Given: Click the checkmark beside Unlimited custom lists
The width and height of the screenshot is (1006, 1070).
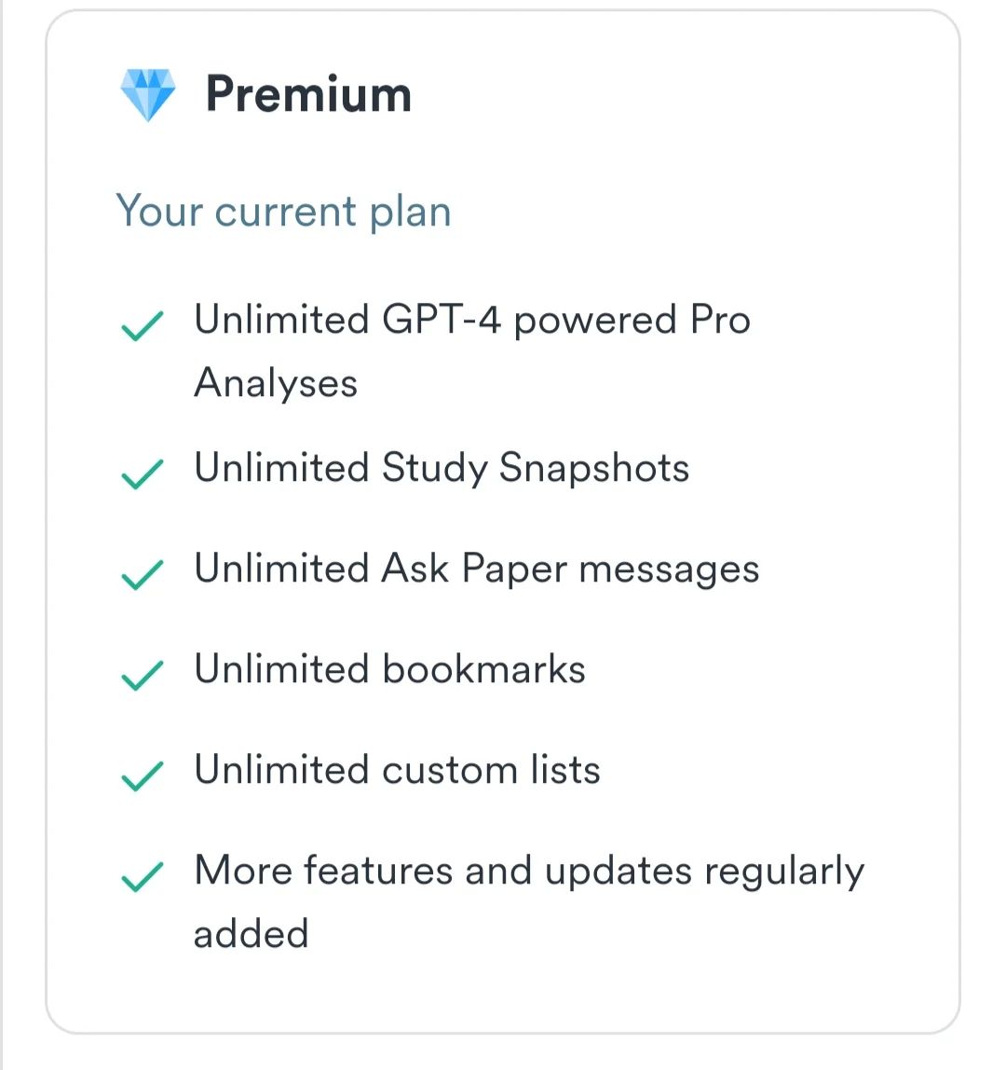Looking at the screenshot, I should [143, 775].
